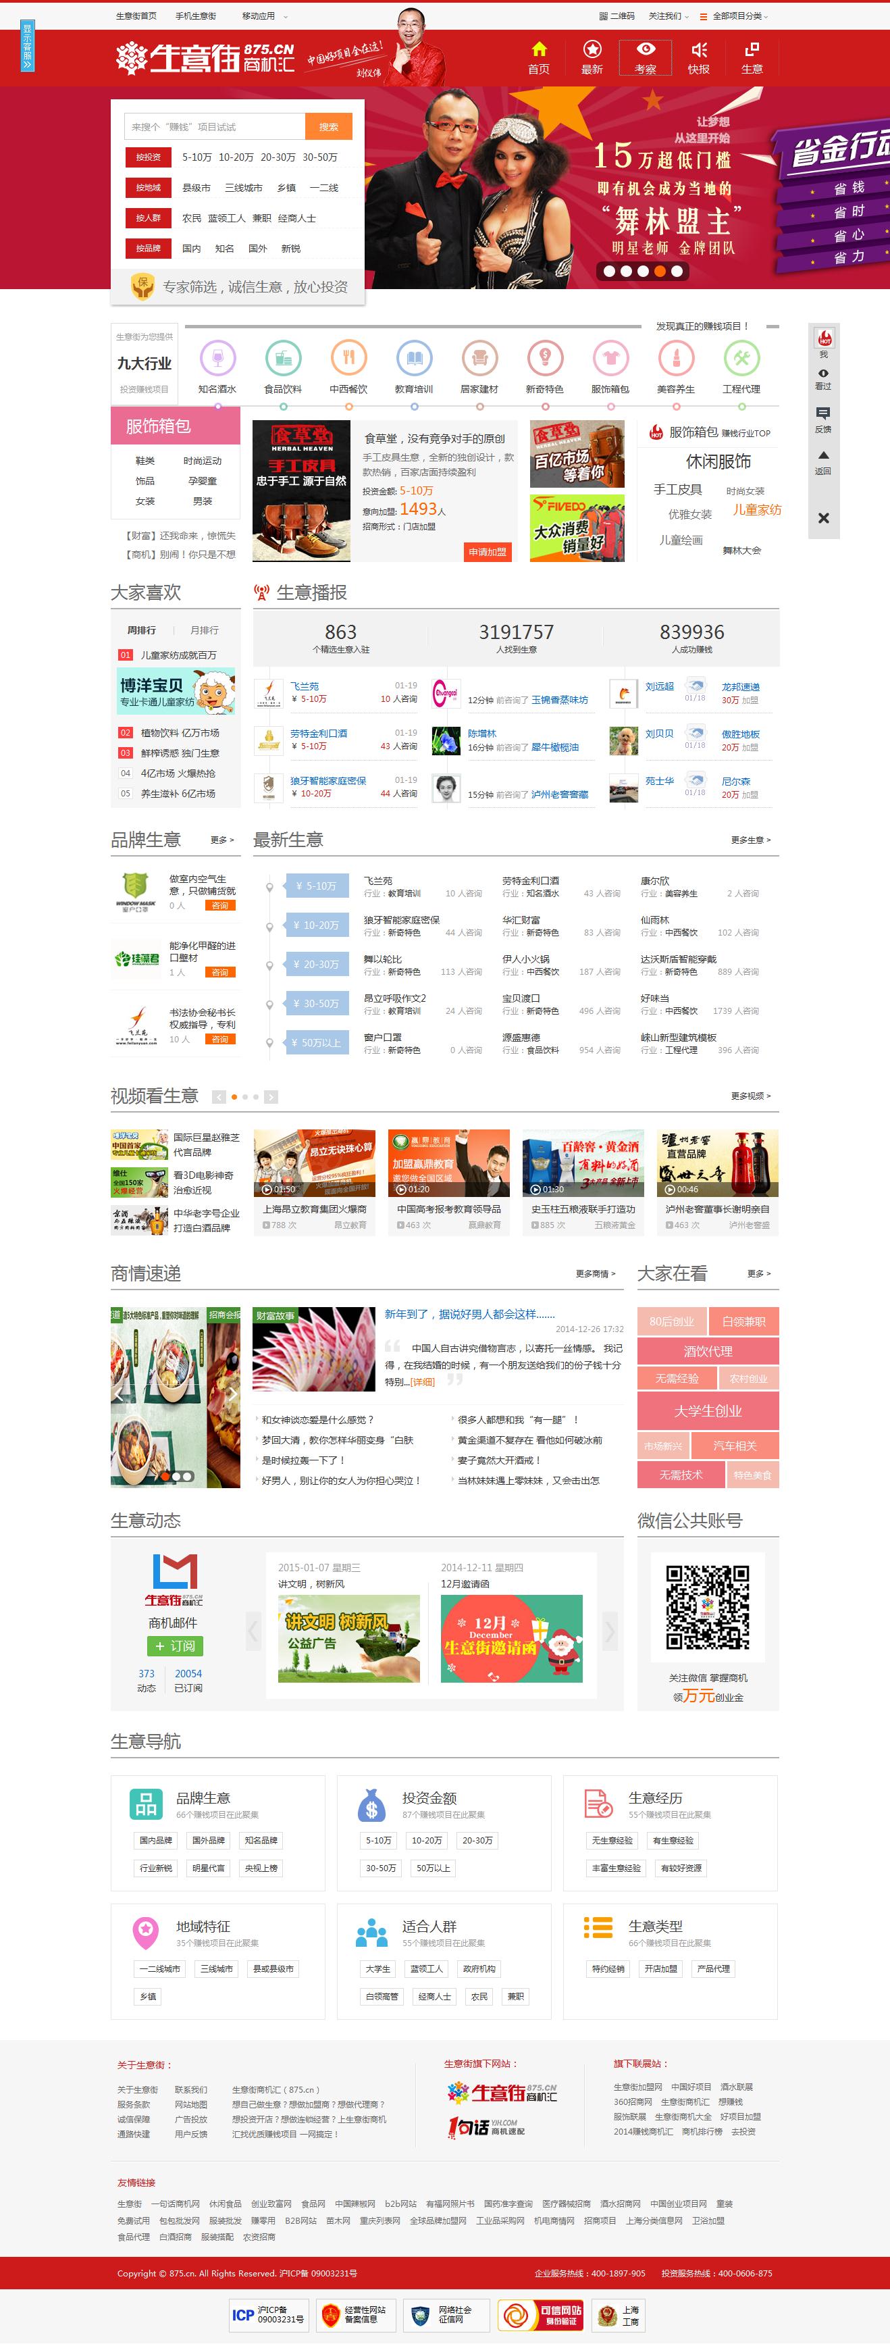Click the green 订阅 subscribe button
The width and height of the screenshot is (890, 2344).
coord(175,1646)
